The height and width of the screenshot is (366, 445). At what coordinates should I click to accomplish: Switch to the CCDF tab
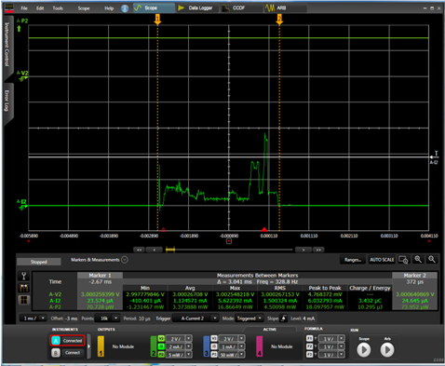[241, 8]
